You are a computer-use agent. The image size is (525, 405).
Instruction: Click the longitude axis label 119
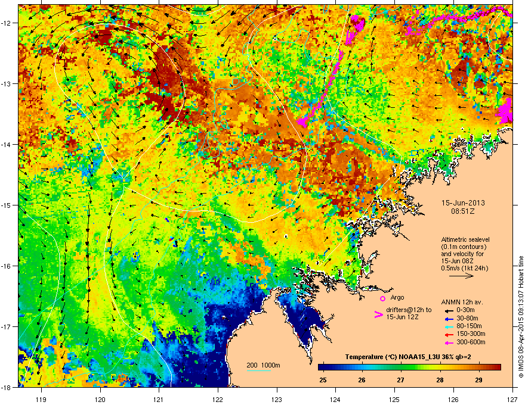tap(41, 399)
